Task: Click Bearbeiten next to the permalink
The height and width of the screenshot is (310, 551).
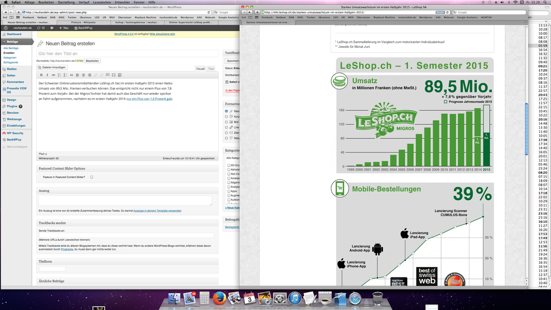Action: tap(92, 61)
